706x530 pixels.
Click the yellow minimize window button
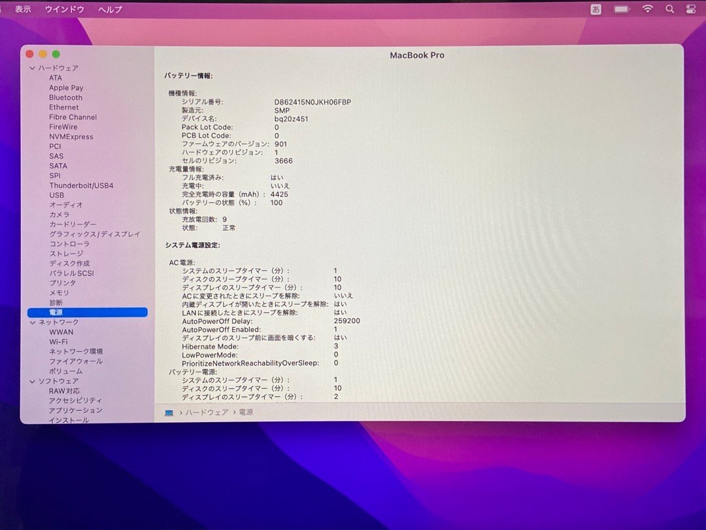[x=42, y=54]
